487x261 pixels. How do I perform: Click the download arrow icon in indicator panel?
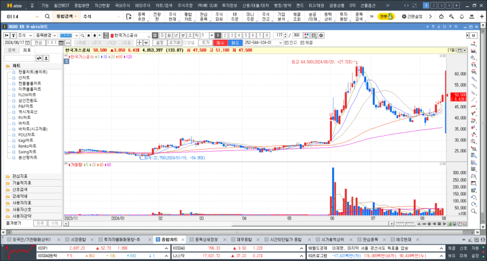pyautogui.click(x=46, y=58)
